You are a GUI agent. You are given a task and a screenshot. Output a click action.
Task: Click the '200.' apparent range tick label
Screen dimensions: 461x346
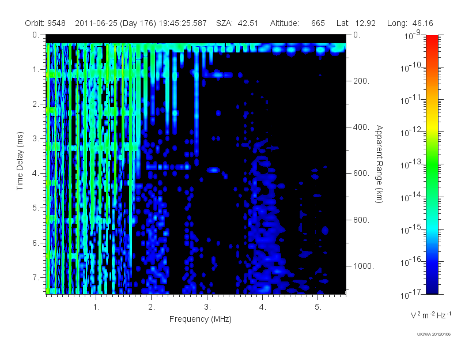point(361,81)
